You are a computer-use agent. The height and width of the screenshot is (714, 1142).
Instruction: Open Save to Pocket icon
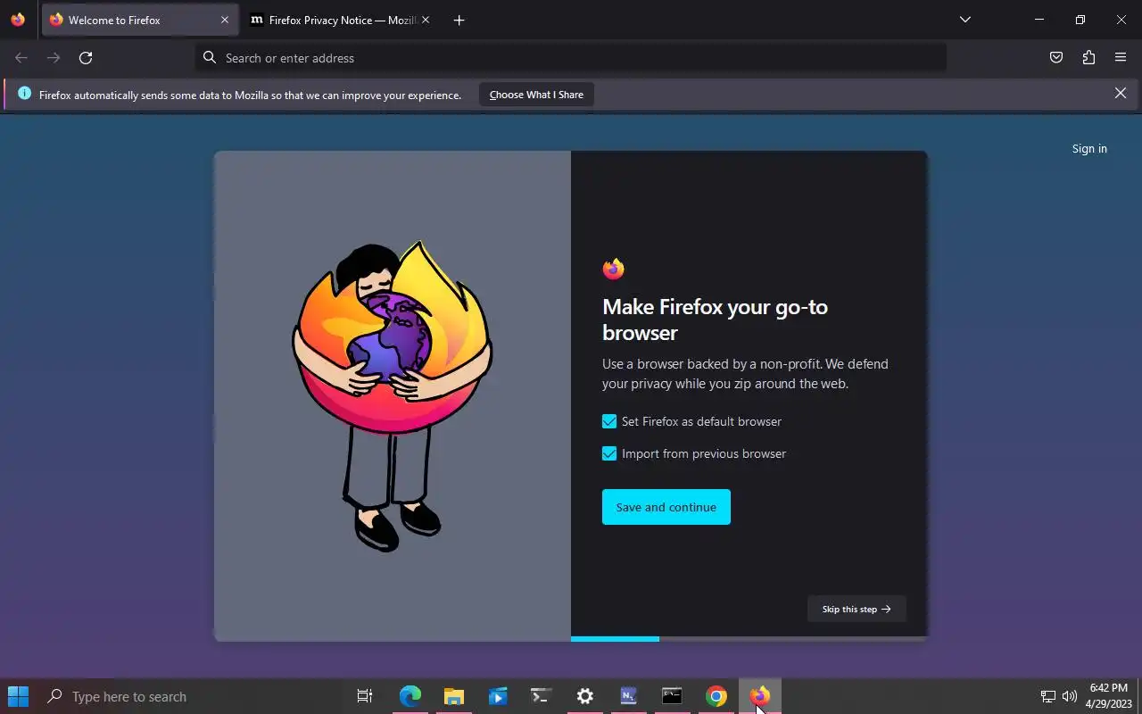[1056, 58]
